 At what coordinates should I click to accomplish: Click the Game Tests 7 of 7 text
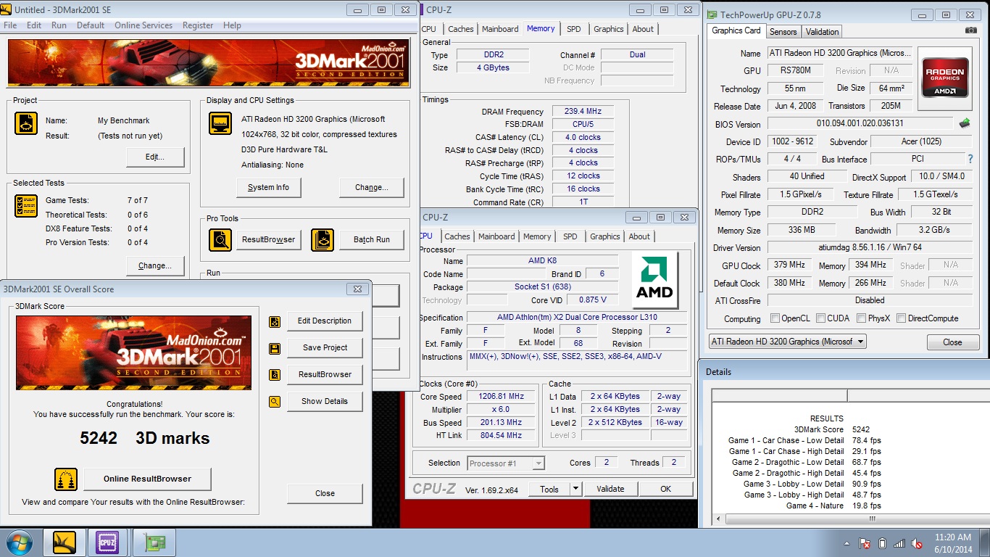[x=96, y=200]
